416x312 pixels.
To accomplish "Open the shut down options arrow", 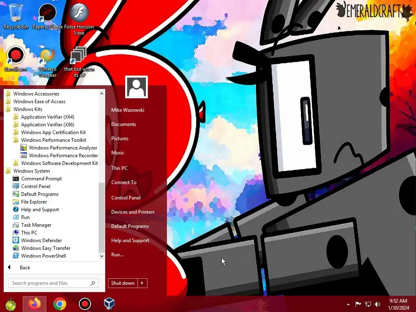I will point(142,283).
